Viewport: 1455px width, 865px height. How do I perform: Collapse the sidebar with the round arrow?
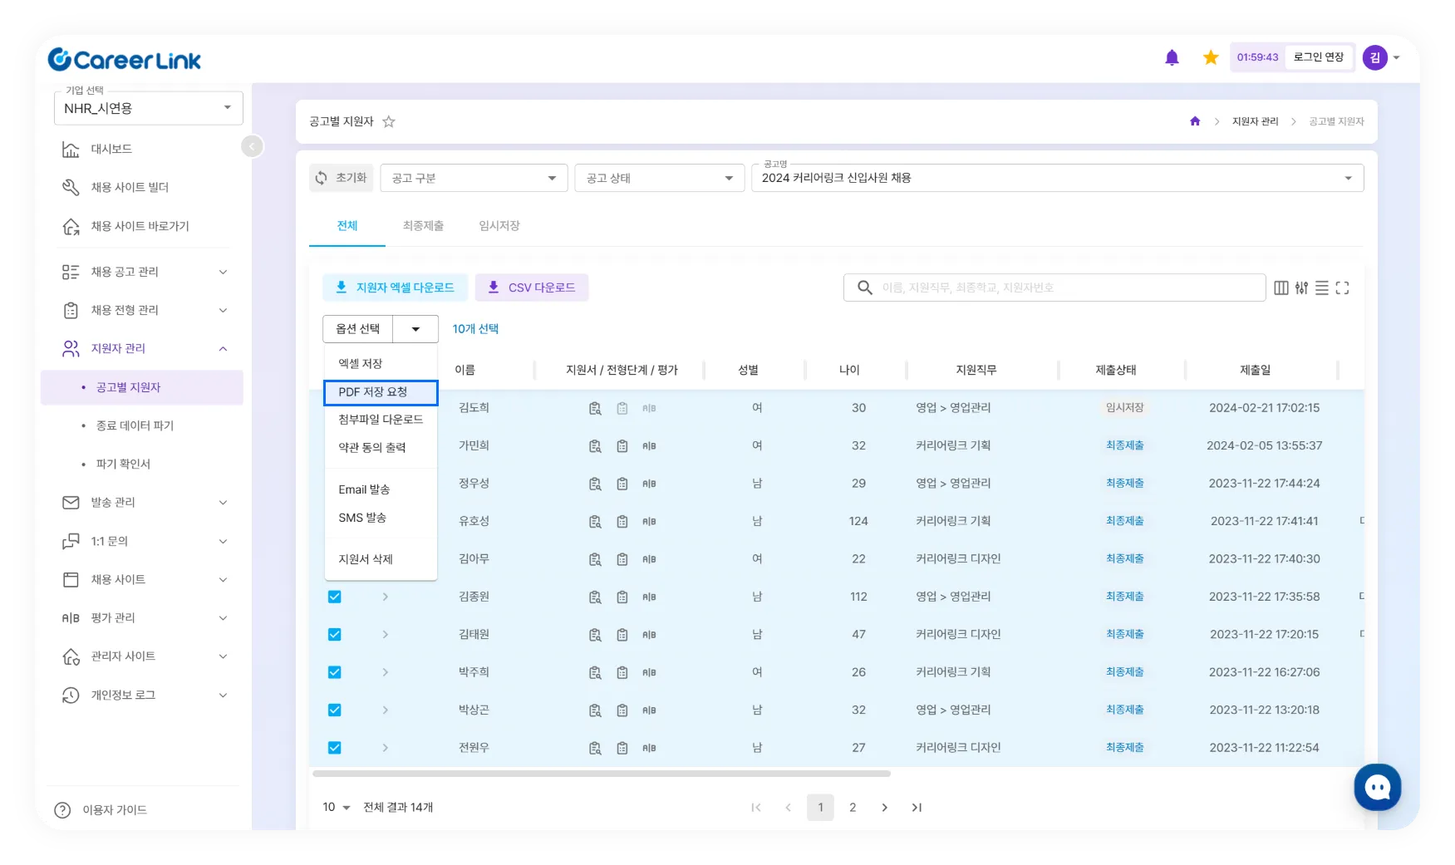click(252, 146)
